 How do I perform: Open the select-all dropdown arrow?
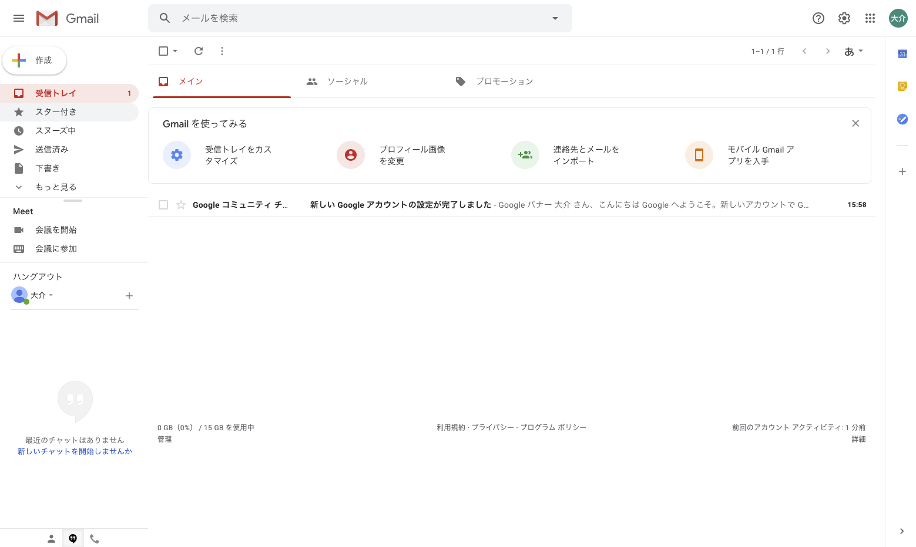point(175,51)
